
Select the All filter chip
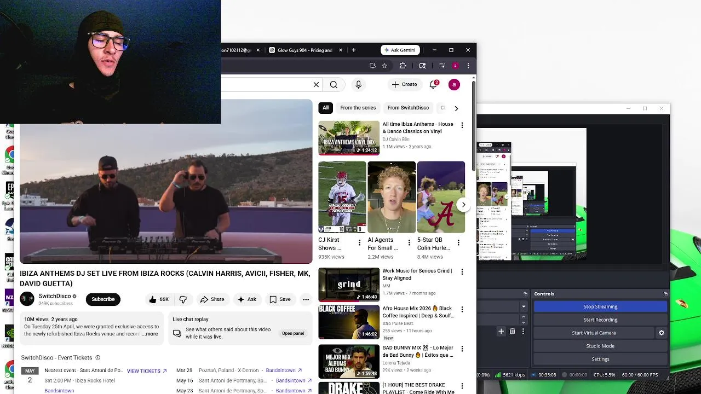[x=325, y=108]
